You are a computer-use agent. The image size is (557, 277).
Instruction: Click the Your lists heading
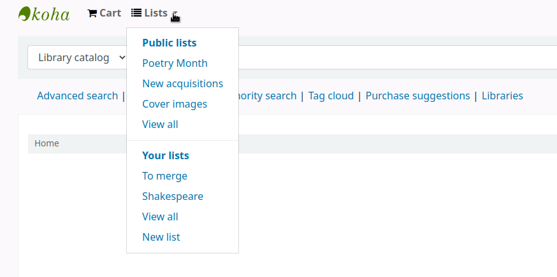(166, 156)
